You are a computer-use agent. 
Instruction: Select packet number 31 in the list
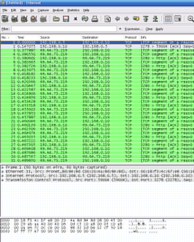(x=97, y=160)
